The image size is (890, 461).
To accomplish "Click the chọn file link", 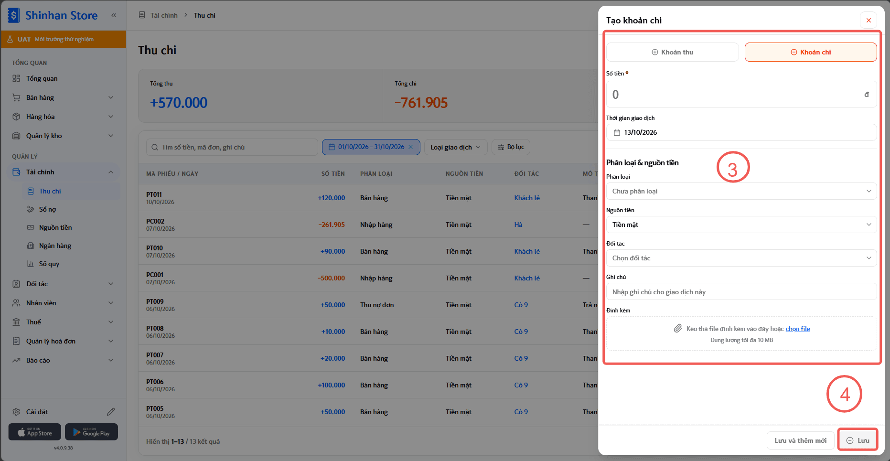I will tap(798, 329).
